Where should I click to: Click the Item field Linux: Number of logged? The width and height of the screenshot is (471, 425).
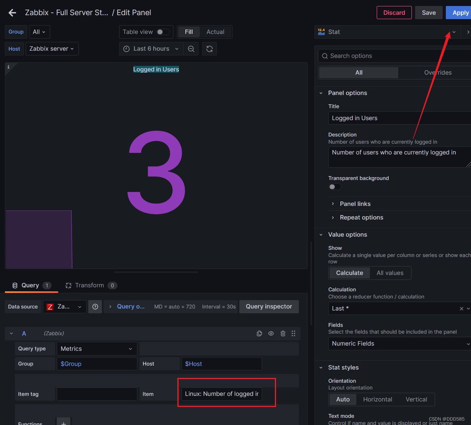[x=221, y=394]
